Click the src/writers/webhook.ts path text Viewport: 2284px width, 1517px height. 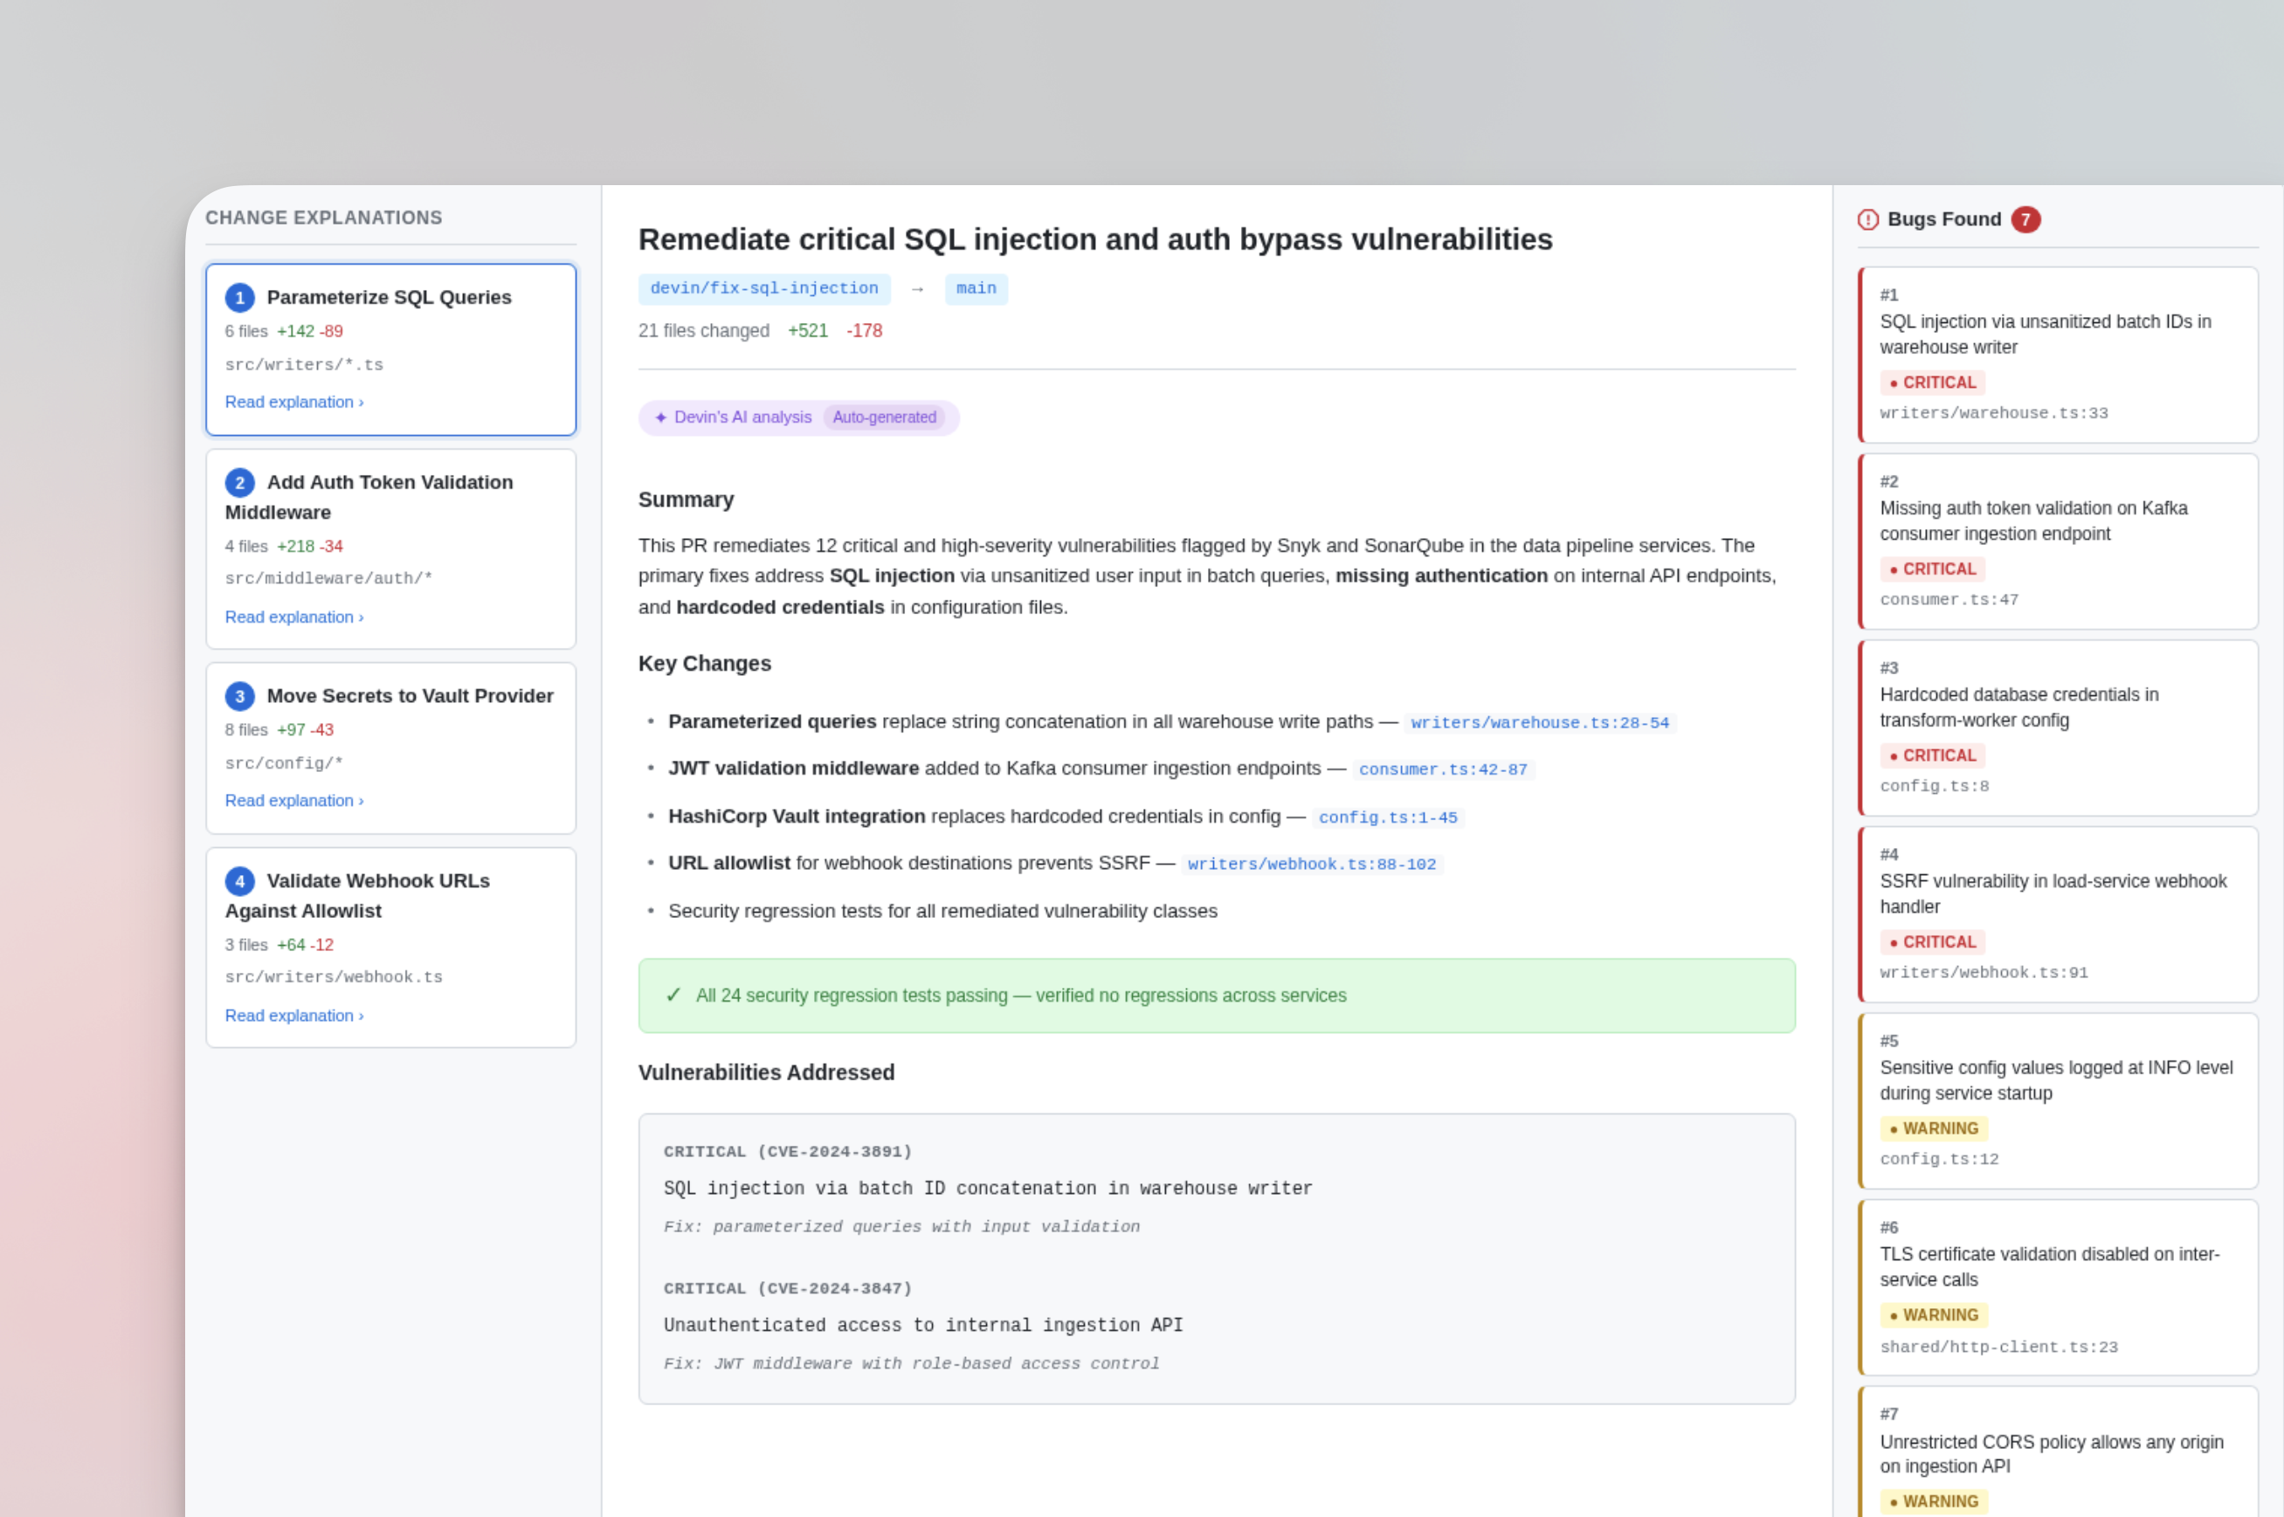334,977
